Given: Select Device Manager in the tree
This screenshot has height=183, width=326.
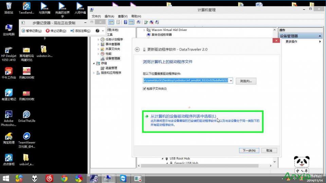Looking at the screenshot, I should point(112,58).
